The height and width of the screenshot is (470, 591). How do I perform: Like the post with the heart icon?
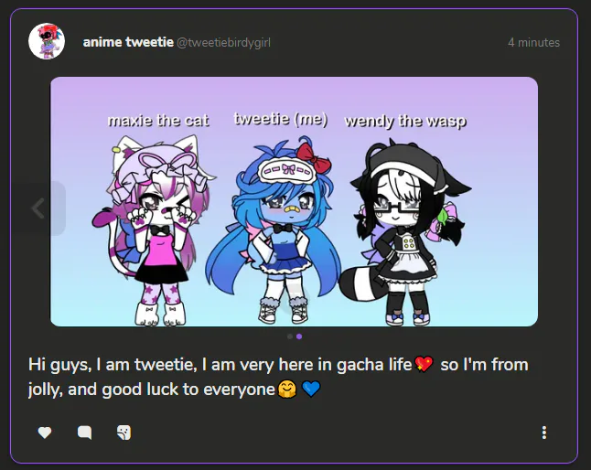(45, 433)
